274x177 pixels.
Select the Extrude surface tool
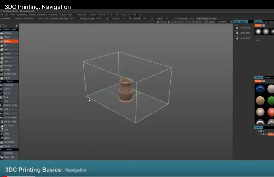pos(9,57)
